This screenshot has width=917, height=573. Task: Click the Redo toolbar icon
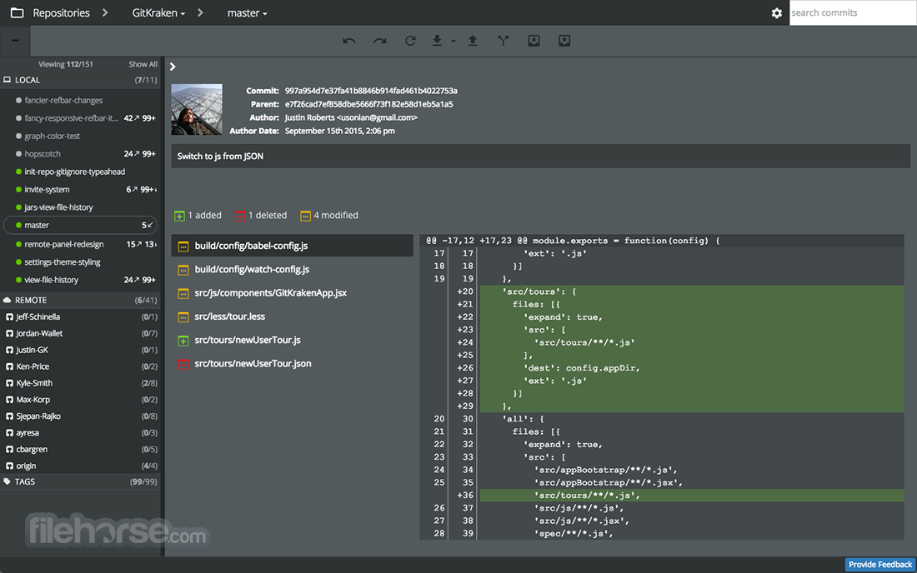380,41
